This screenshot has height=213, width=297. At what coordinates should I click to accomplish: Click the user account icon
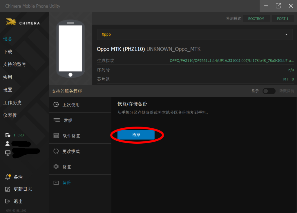point(7,143)
